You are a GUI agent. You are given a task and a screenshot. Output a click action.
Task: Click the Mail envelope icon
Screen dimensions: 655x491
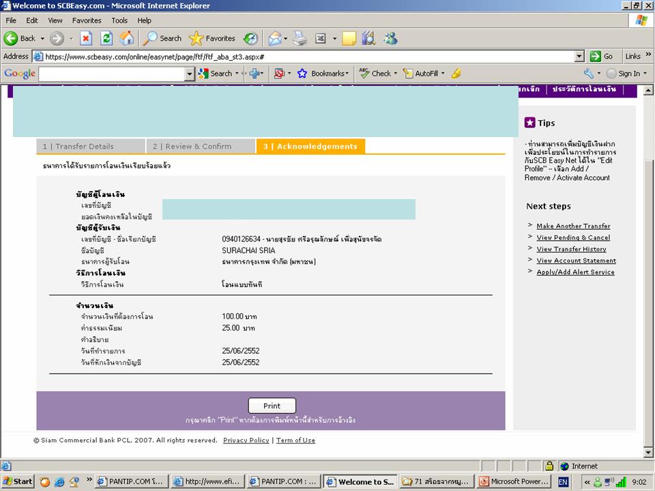pyautogui.click(x=275, y=38)
